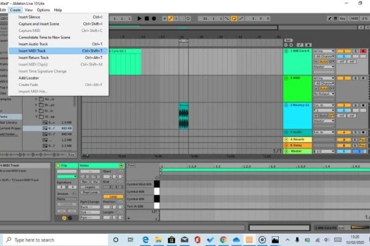Unfold the 4 Audio track
The height and width of the screenshot is (246, 370).
coord(286,132)
